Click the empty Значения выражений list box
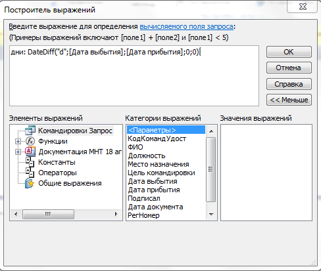Screen dimensions: 321x271 pyautogui.click(x=266, y=173)
